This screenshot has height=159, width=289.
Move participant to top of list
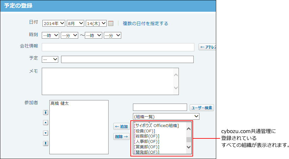[x=46, y=112]
